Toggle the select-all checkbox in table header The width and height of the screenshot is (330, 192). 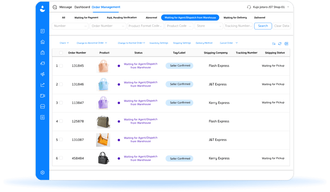pyautogui.click(x=61, y=53)
